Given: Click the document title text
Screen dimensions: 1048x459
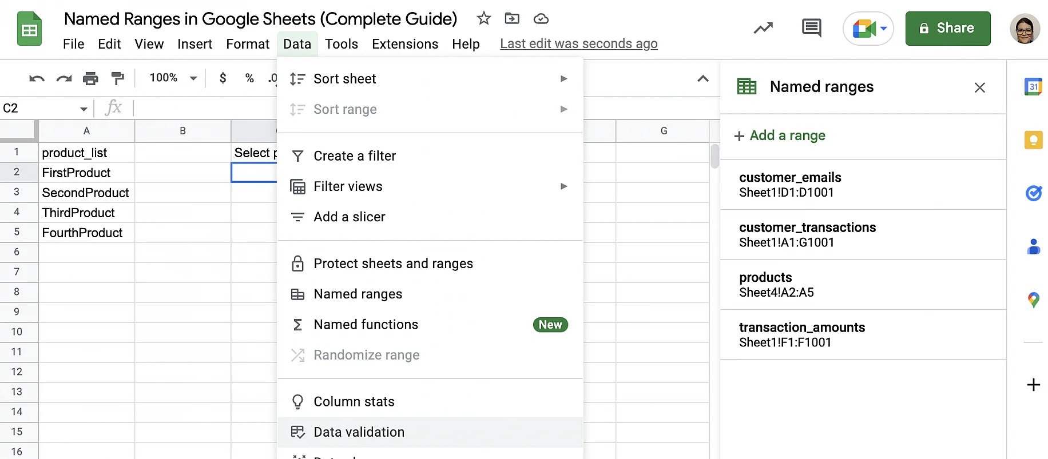Looking at the screenshot, I should click(x=261, y=19).
